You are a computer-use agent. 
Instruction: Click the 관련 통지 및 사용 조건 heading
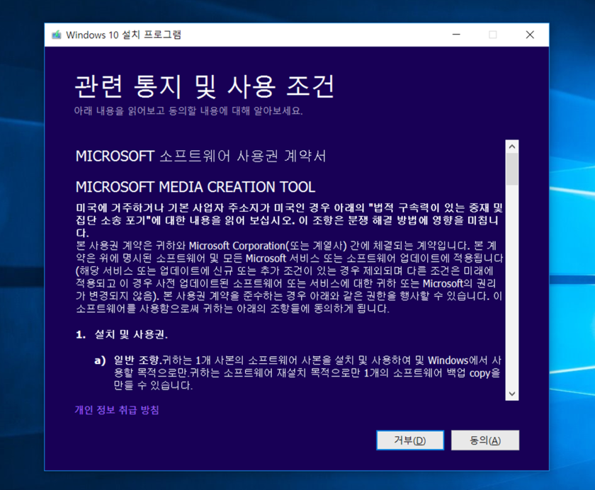point(205,86)
